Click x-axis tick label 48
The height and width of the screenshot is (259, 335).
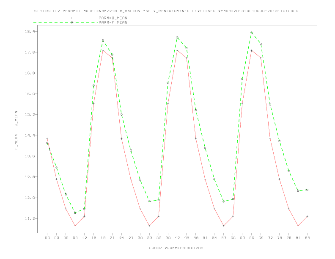196,238
